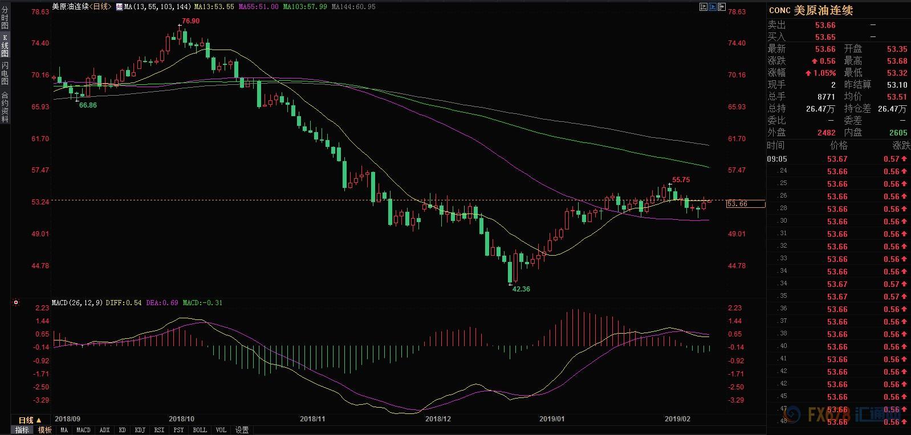Click the 总手 value 8771
Image resolution: width=911 pixels, height=435 pixels.
[826, 97]
